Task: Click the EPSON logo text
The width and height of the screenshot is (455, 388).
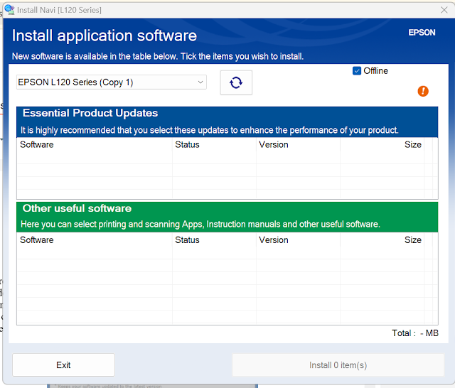Action: tap(422, 33)
